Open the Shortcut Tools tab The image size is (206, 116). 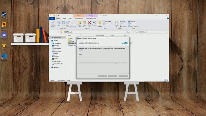[x=79, y=19]
